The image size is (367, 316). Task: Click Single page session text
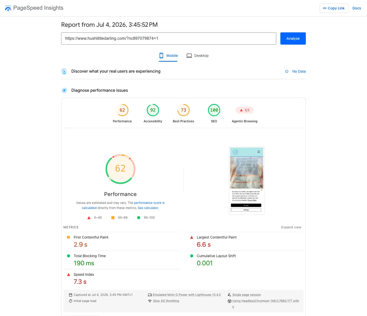247,295
